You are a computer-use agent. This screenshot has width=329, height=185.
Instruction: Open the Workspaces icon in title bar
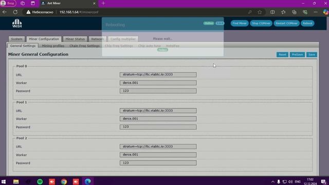click(23, 3)
